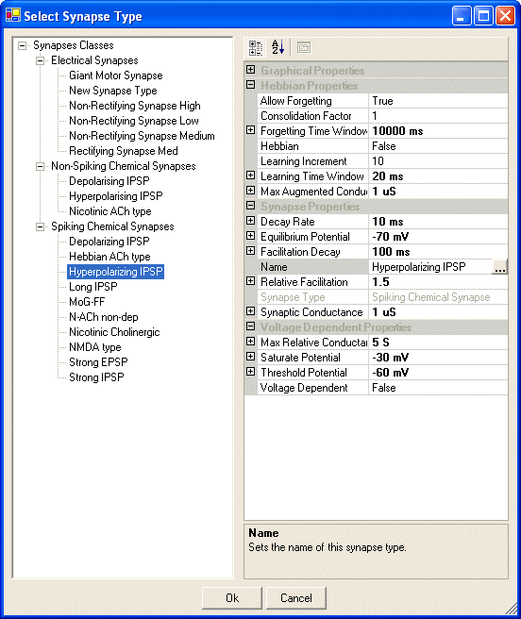The height and width of the screenshot is (619, 521).
Task: Expand the Facilitation Decay property
Action: (250, 251)
